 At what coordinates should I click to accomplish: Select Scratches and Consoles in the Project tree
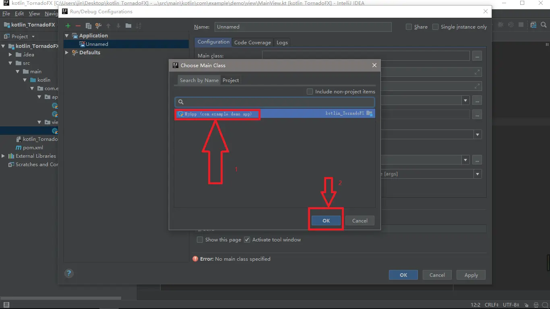33,165
